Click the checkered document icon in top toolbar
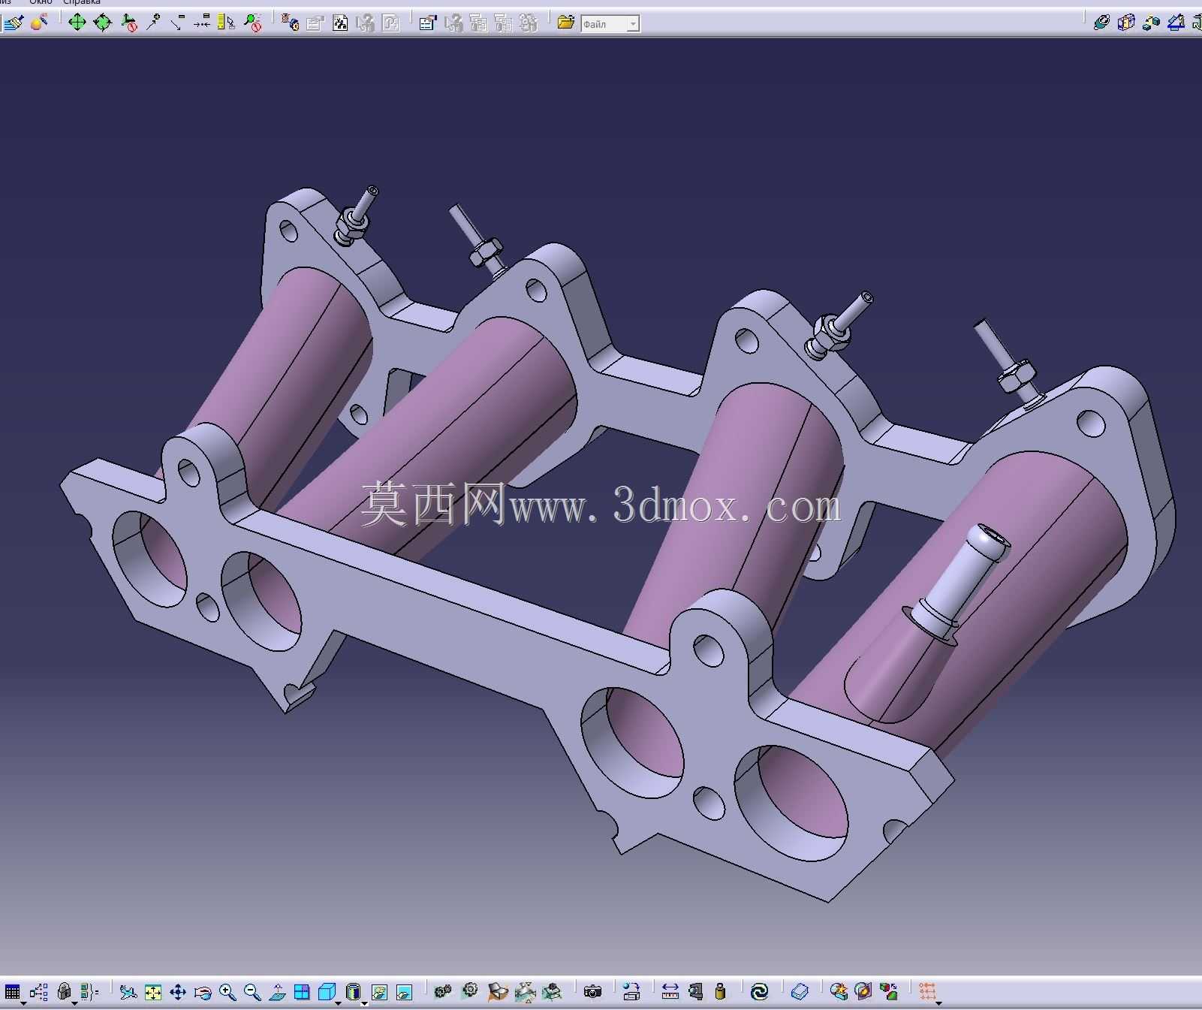Screen dimensions: 1202x1010 click(x=340, y=23)
